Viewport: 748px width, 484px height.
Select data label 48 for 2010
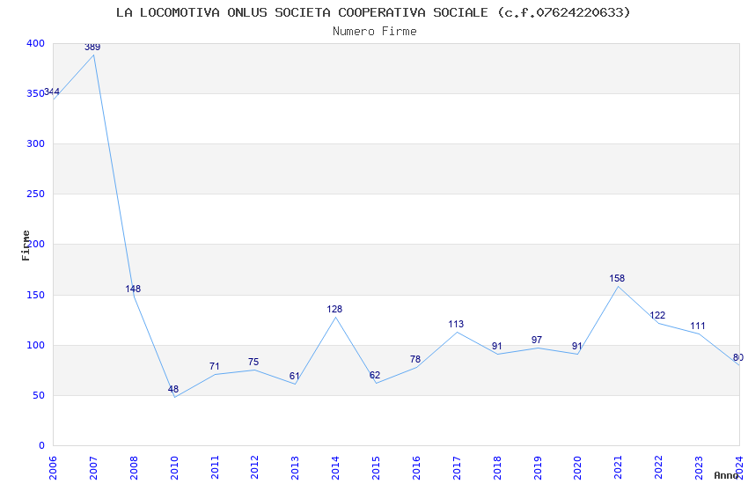[x=173, y=389]
